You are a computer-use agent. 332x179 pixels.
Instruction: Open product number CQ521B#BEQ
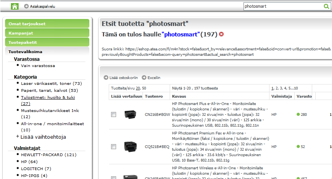point(157,147)
